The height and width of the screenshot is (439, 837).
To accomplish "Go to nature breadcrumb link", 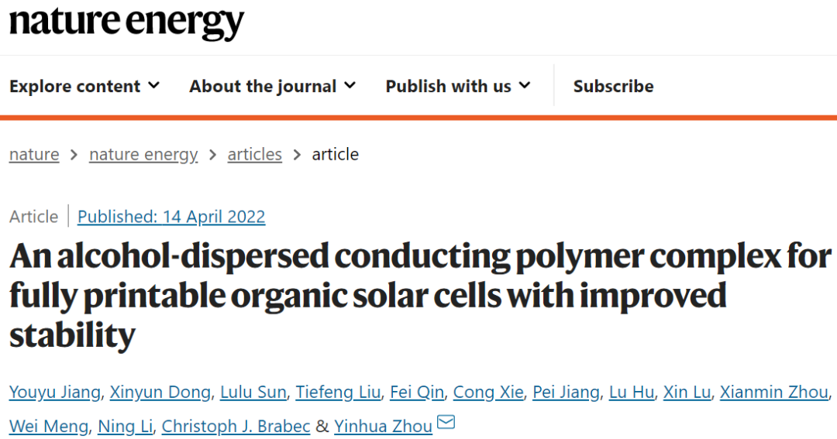I will [34, 155].
